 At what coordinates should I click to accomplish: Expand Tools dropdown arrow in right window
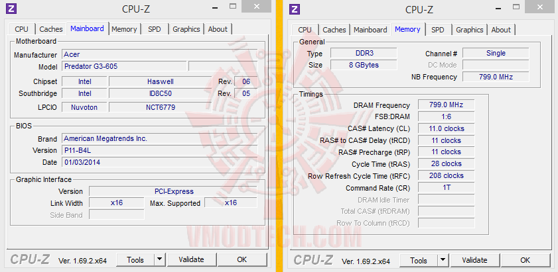443,261
